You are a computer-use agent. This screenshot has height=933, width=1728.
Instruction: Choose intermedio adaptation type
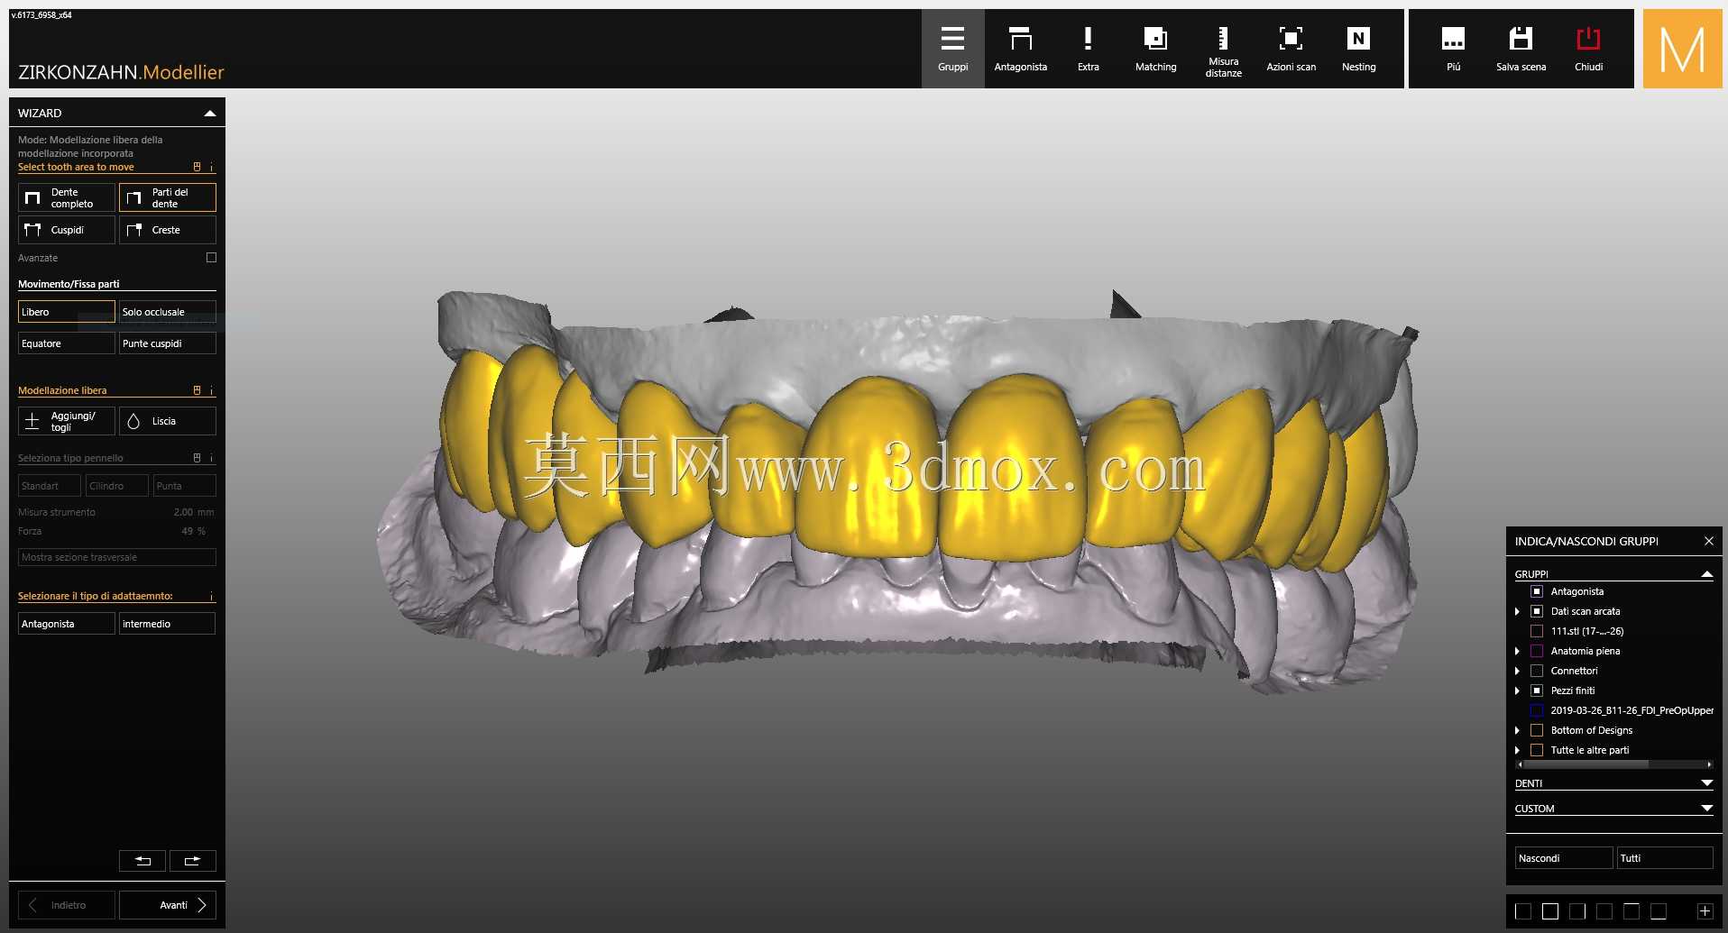coord(168,624)
